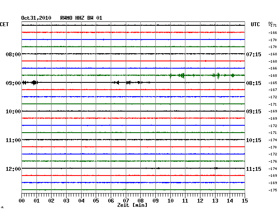
Task: Click the 11:15 UTC time label
Action: coord(254,169)
